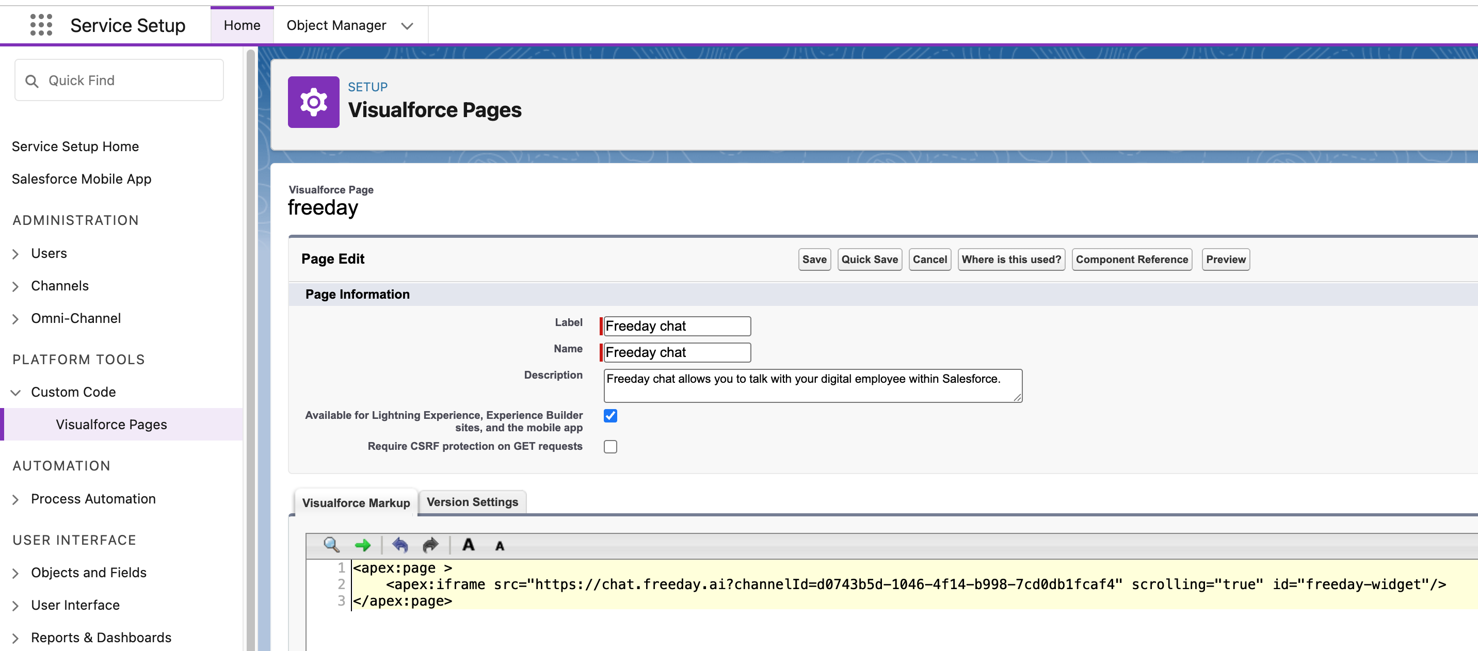1478x651 pixels.
Task: Open the App Launcher dots icon
Action: [x=41, y=25]
